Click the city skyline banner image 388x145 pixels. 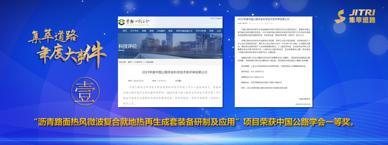pyautogui.click(x=170, y=46)
